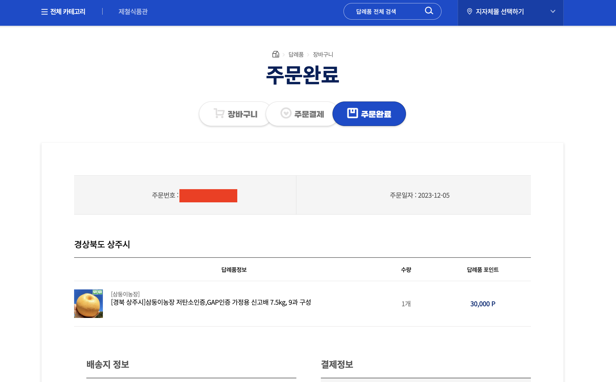Click the location pin icon
The height and width of the screenshot is (382, 616).
pos(469,12)
